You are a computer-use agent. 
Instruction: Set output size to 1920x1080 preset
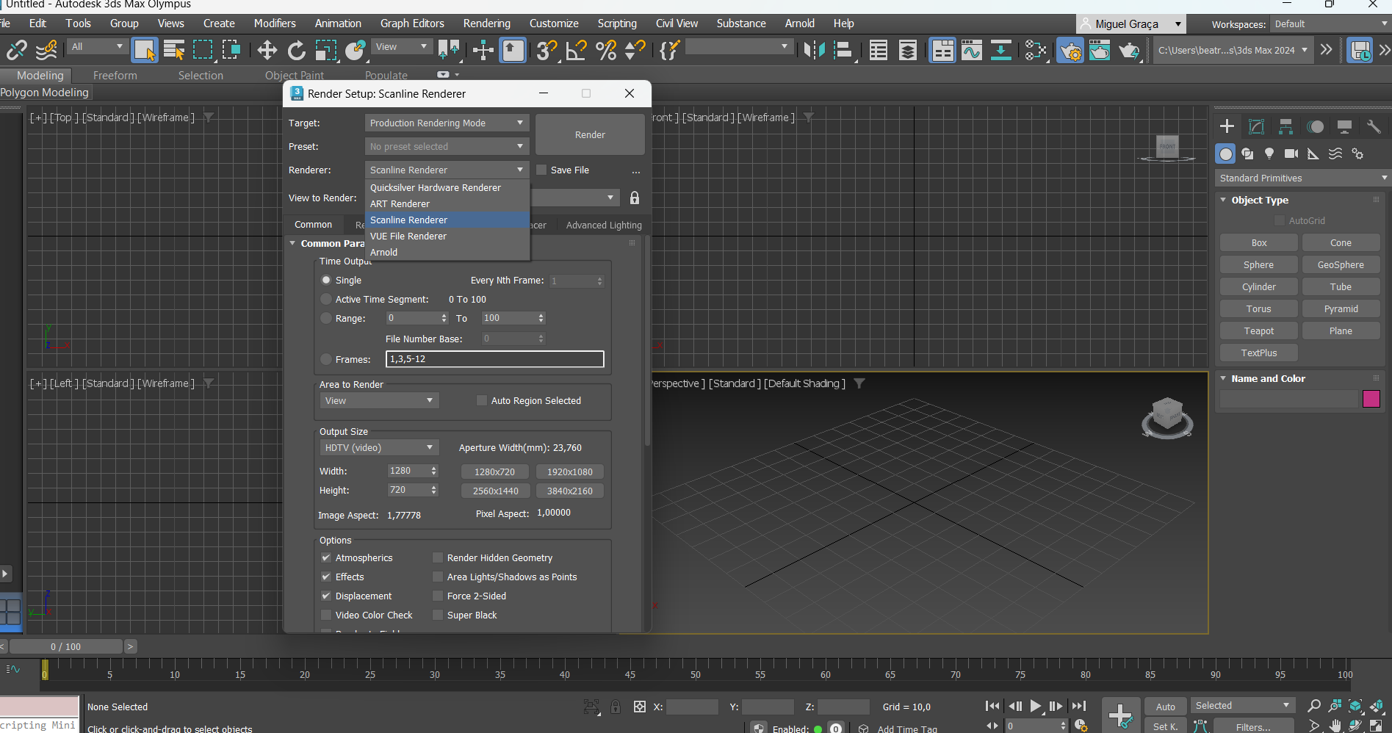point(569,472)
